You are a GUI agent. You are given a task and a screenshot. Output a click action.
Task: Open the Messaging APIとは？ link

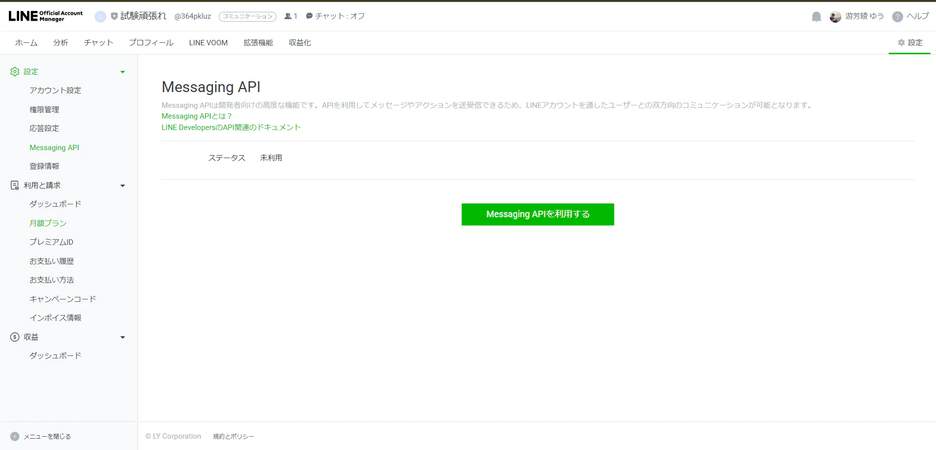point(197,116)
